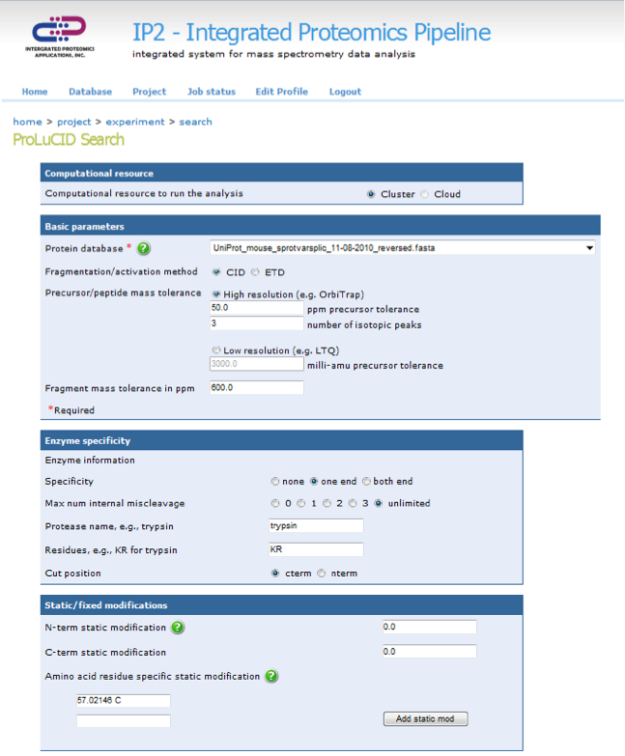Click the N-term static modification value field
Image resolution: width=625 pixels, height=756 pixels.
pos(429,627)
